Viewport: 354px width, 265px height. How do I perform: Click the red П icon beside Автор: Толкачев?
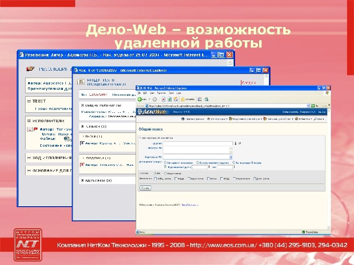pos(82,165)
